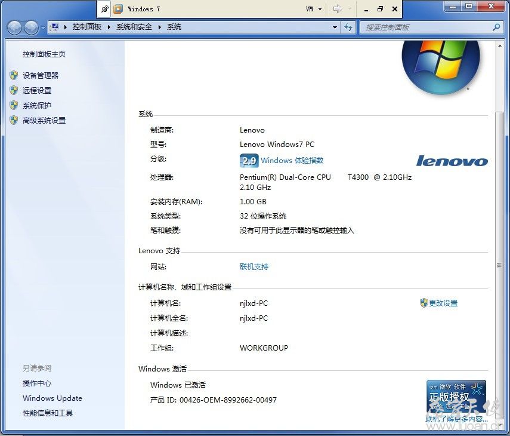Viewport: 510px width, 436px height.
Task: Expand arrow after 系统和安全 breadcrumb
Action: click(x=160, y=27)
